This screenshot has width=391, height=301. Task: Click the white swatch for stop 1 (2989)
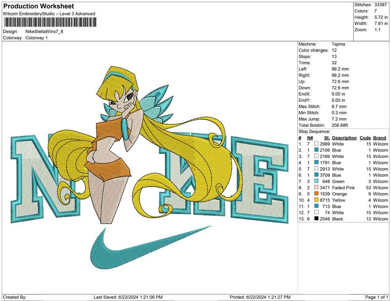point(316,144)
